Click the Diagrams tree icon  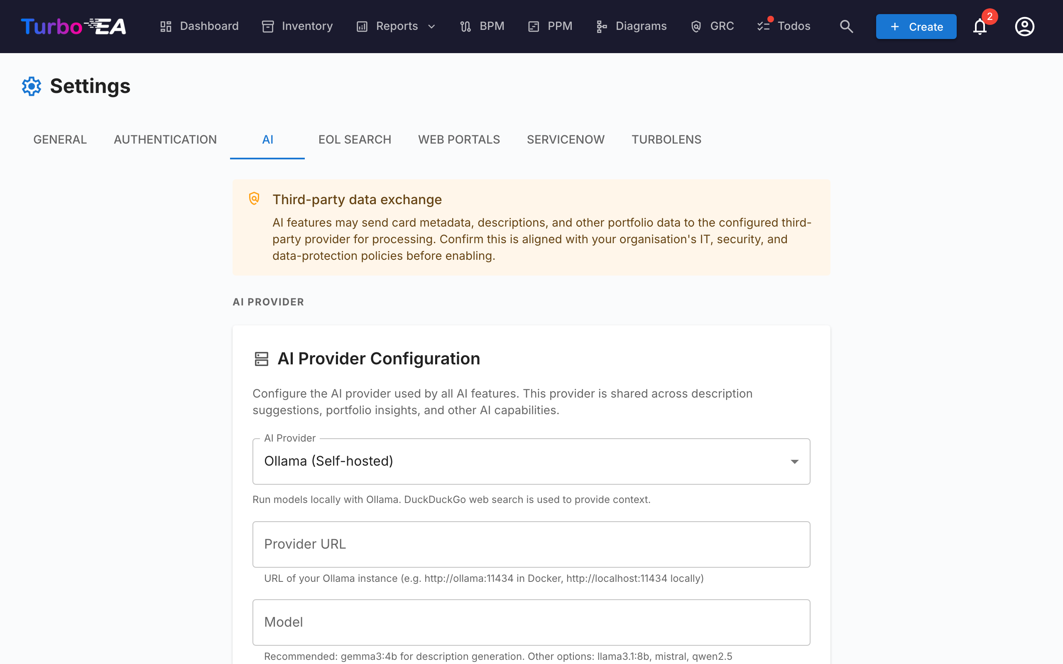601,26
